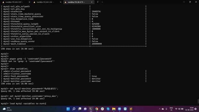
Task: Open the volume speaker tray icon
Action: click(179, 109)
